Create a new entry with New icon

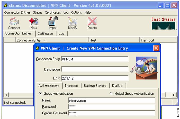click(34, 24)
